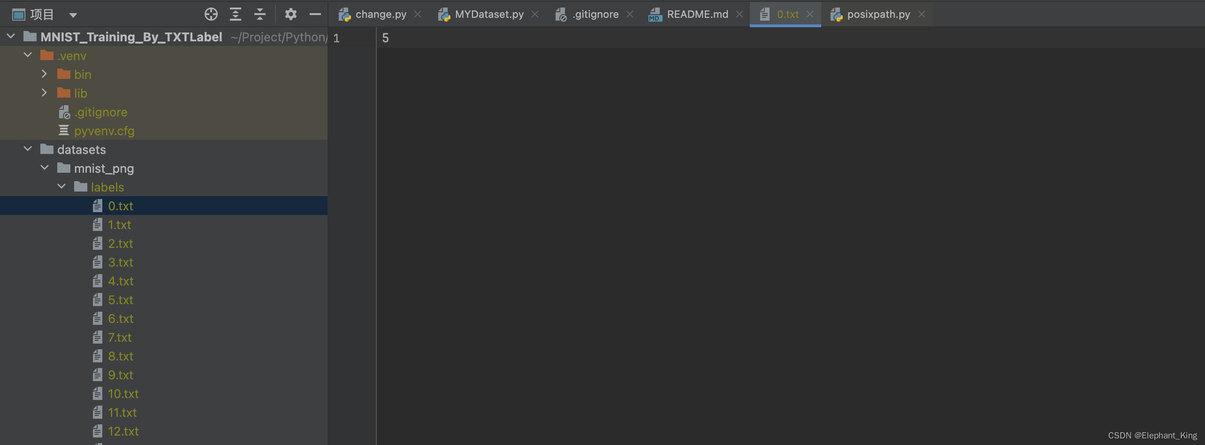Image resolution: width=1205 pixels, height=445 pixels.
Task: Select the labels folder
Action: click(107, 187)
